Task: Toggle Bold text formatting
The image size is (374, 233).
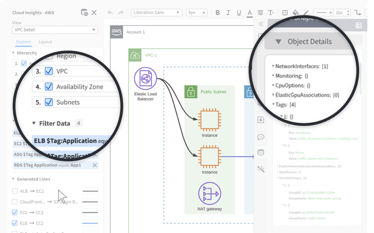Action: [218, 13]
